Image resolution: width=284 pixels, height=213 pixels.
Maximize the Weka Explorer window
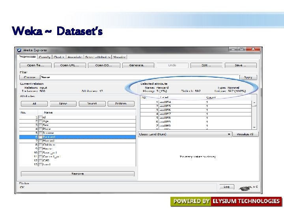[x=242, y=49]
